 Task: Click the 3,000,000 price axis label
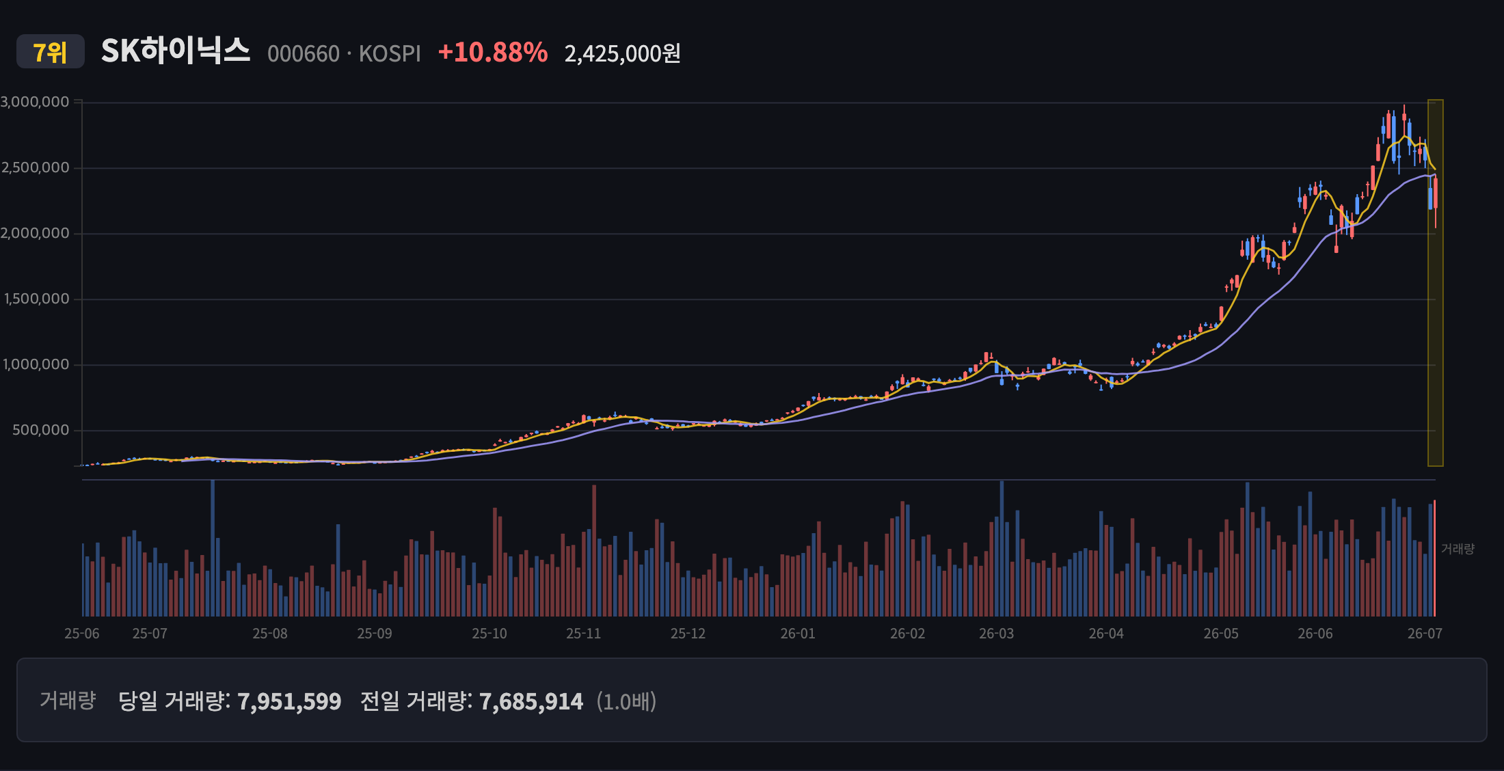[35, 102]
